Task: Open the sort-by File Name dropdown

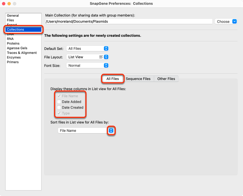Action: [x=86, y=130]
